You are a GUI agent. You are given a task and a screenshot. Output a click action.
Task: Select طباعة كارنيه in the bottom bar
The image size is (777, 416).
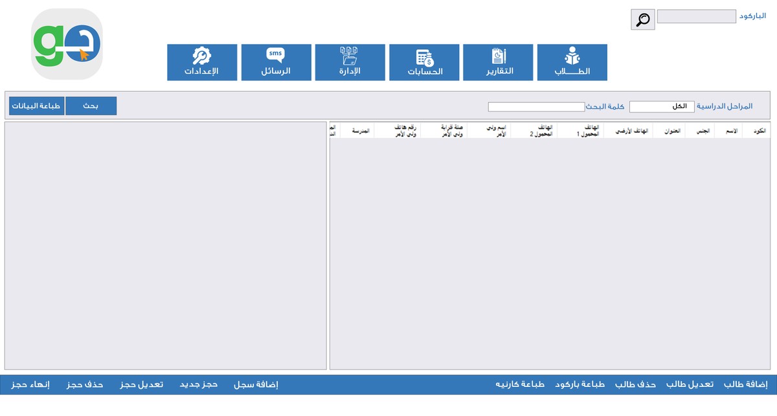tap(520, 384)
